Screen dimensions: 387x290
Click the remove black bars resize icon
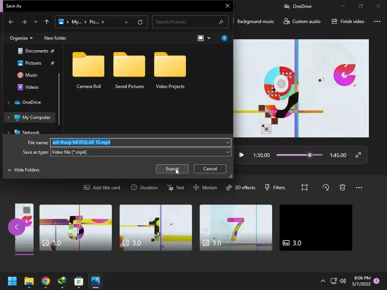[x=305, y=187]
